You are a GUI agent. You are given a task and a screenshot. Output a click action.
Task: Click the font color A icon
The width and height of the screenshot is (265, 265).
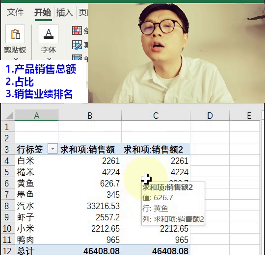click(49, 34)
